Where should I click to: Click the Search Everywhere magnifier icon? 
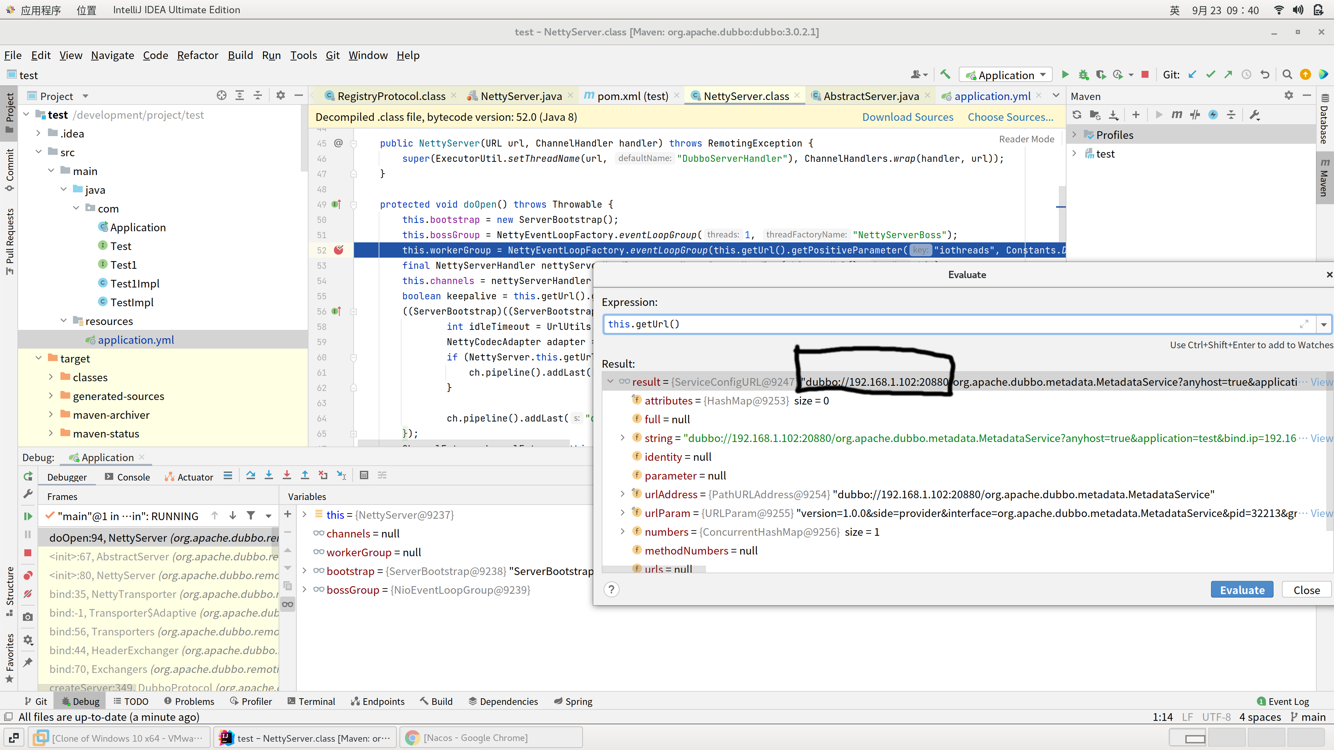click(1287, 75)
